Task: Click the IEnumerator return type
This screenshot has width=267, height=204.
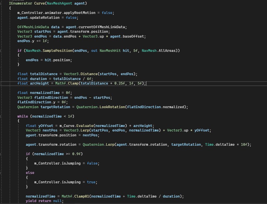Action: pos(20,3)
